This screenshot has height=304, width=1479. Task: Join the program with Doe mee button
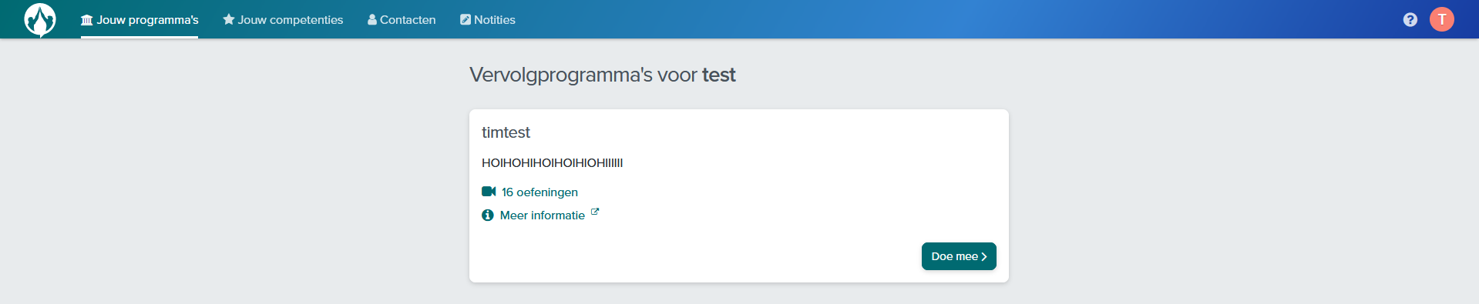coord(959,256)
